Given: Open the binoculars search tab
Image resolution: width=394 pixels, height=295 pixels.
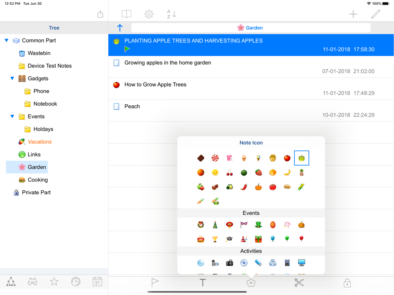Looking at the screenshot, I should [x=32, y=282].
